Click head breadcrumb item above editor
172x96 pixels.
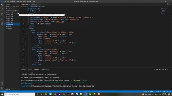tap(37, 7)
